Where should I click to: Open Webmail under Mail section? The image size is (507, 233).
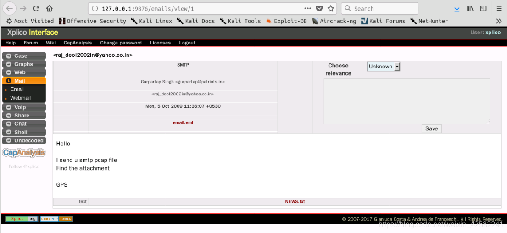(20, 98)
